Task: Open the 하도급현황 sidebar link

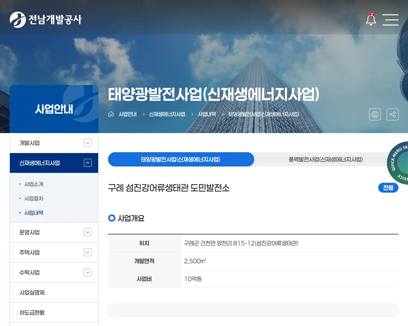Action: 54,313
